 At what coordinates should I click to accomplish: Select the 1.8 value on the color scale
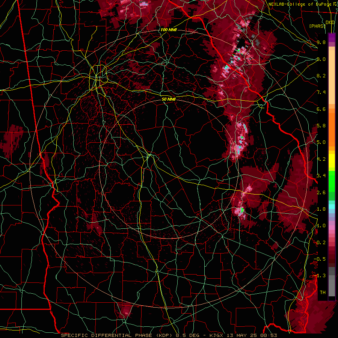point(321,209)
